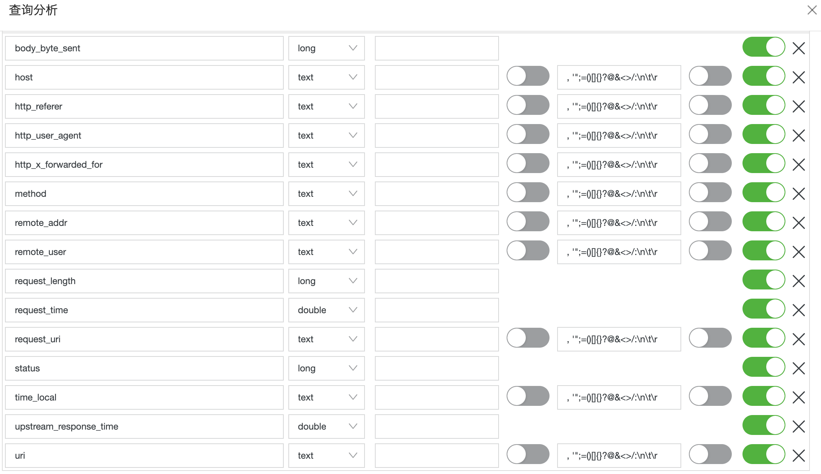Click the alias input box for remote_user
The image size is (821, 474).
coord(437,252)
